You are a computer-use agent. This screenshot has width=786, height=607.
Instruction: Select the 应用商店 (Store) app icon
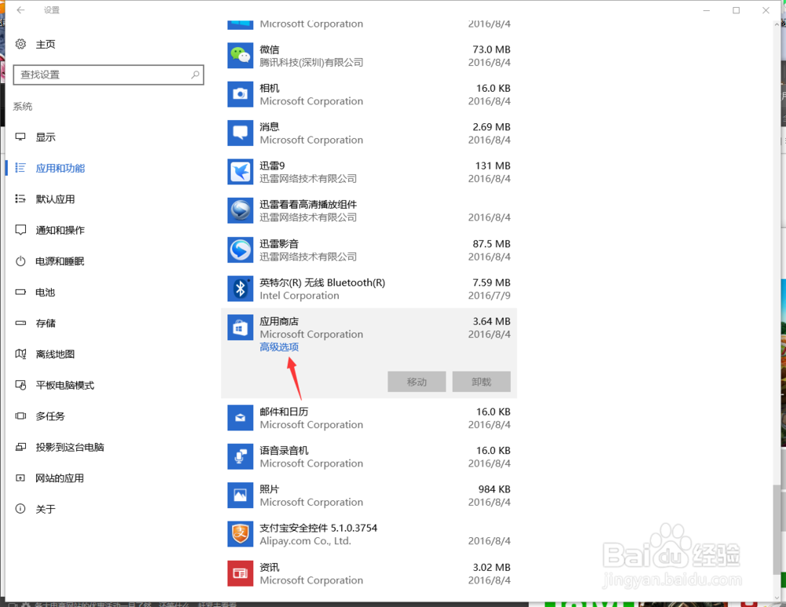[x=240, y=327]
